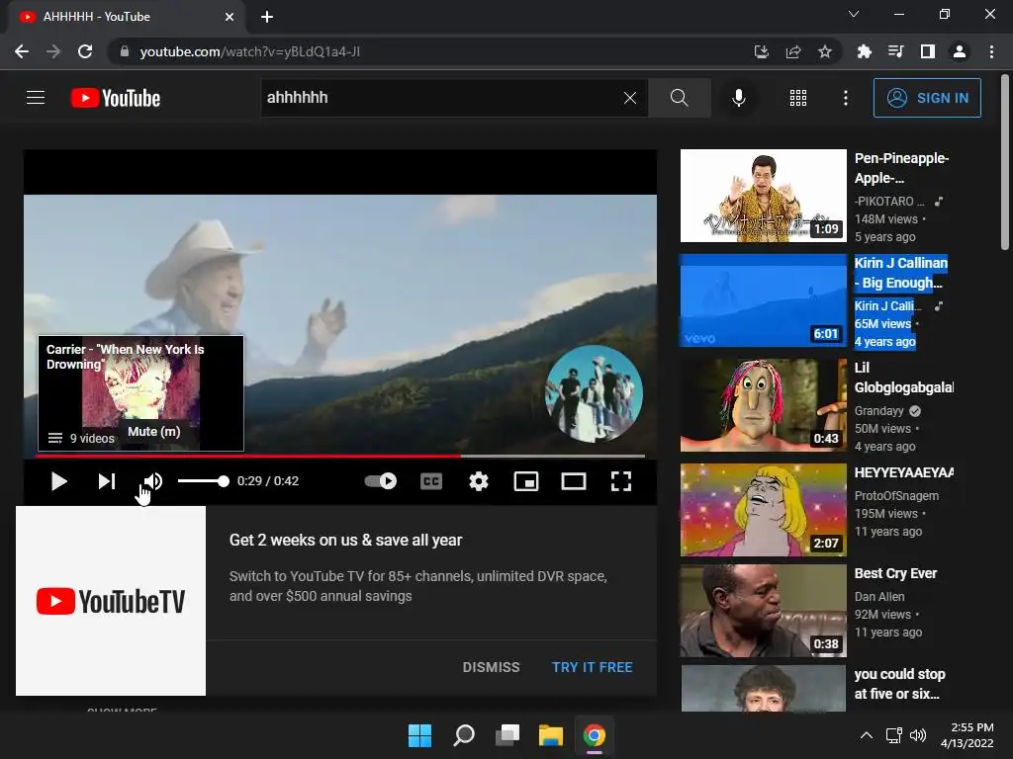
Task: Open Chrome three-dot menu
Action: point(991,51)
